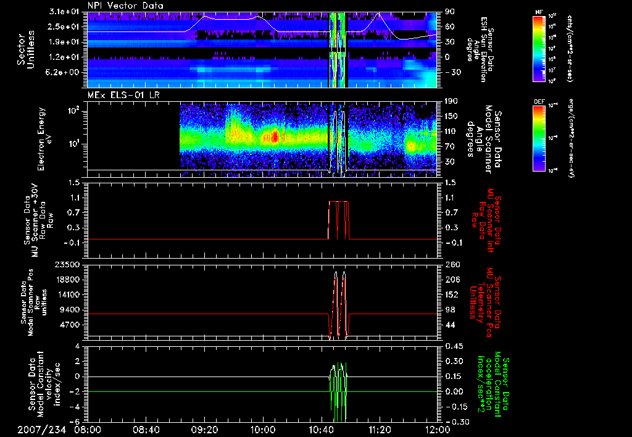The image size is (632, 437).
Task: Select the 0.45 acceleration tick value
Action: [x=454, y=346]
